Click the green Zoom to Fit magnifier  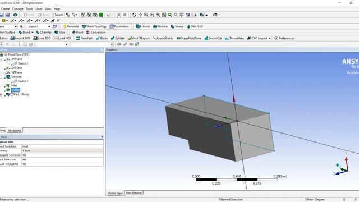[x=170, y=15]
